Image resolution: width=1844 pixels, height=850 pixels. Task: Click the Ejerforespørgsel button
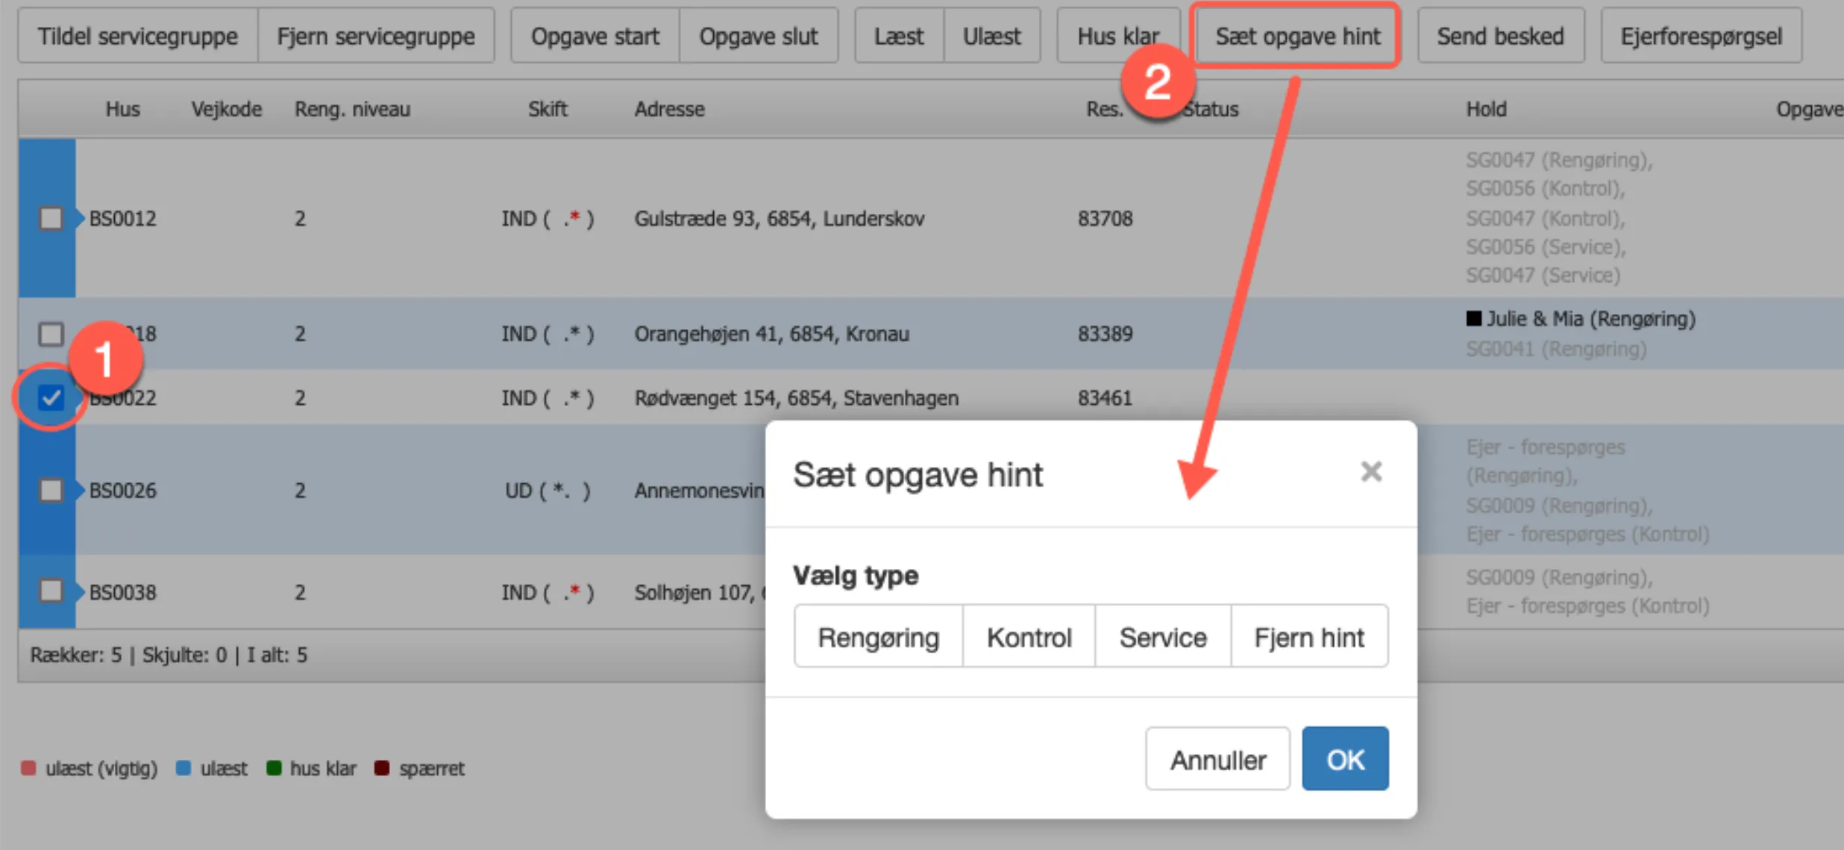click(1701, 36)
